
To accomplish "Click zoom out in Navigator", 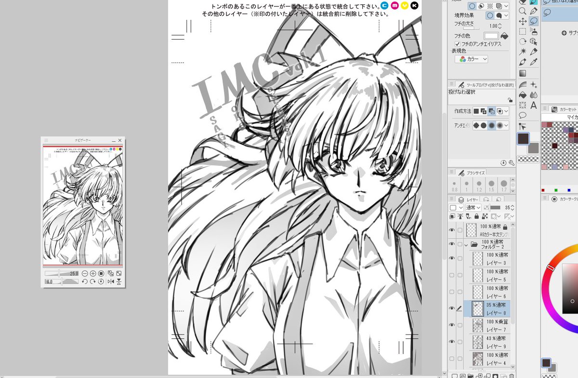I will point(85,273).
